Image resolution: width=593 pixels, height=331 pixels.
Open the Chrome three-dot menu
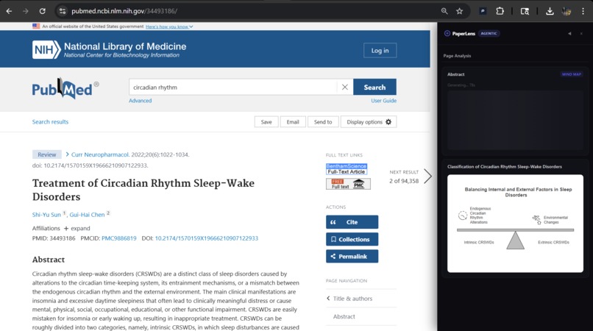point(583,11)
